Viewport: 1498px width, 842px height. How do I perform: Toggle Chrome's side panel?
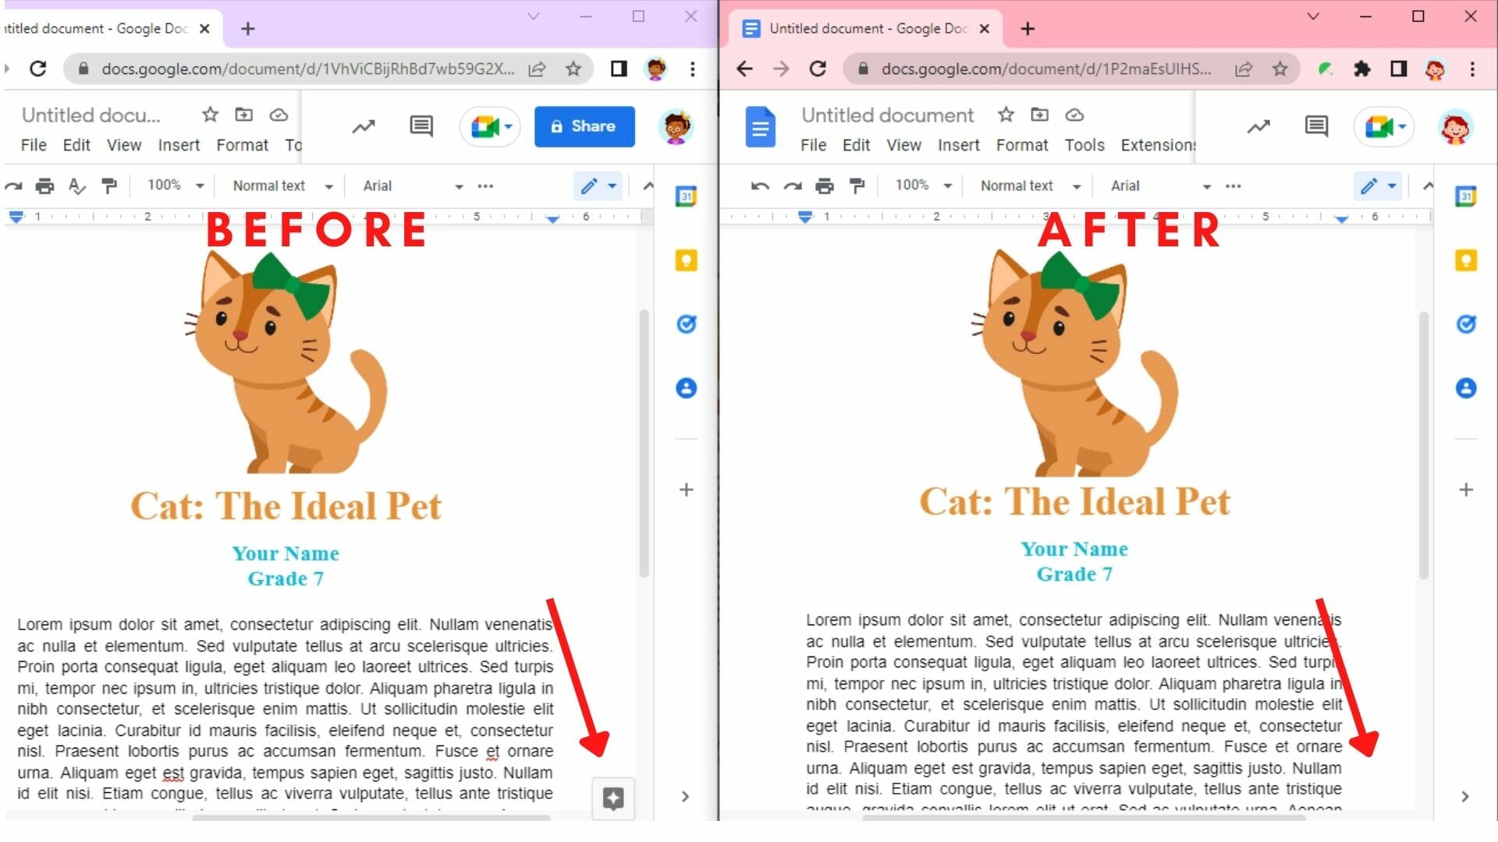(x=1397, y=69)
